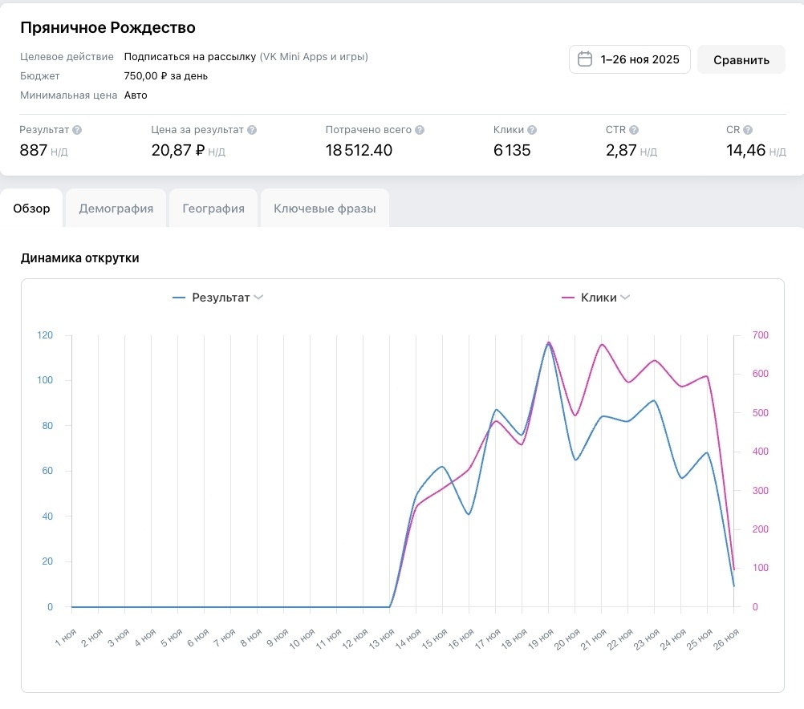Click the Пряничное Рождество campaign title
804x709 pixels.
click(108, 28)
